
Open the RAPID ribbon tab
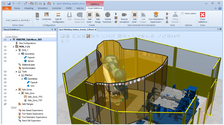tap(69, 8)
